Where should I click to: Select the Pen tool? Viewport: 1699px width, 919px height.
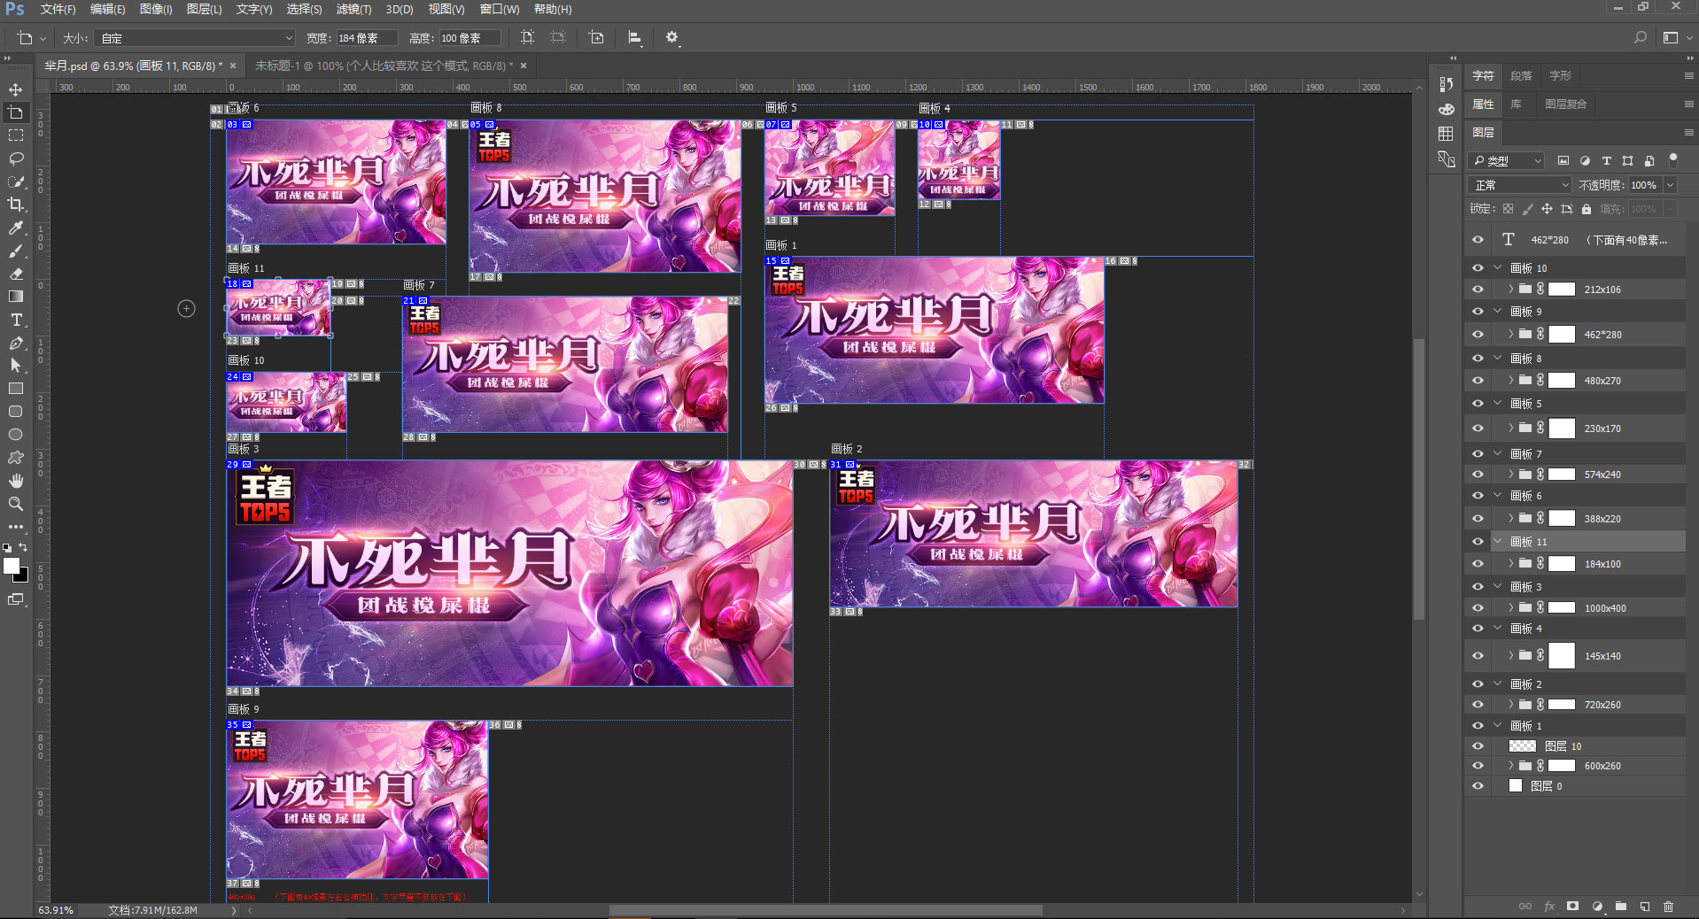pyautogui.click(x=16, y=343)
